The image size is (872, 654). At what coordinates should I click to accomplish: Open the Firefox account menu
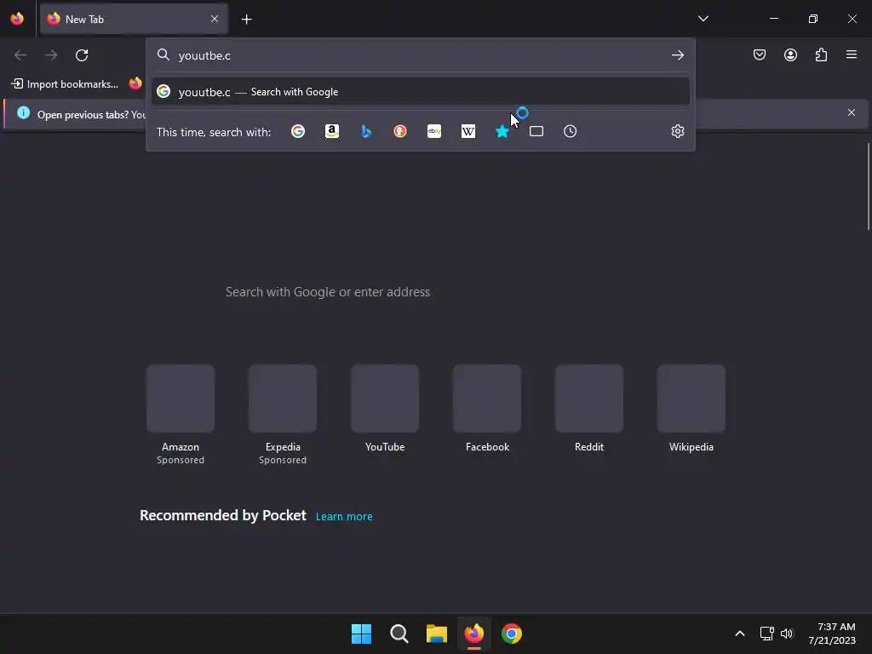pos(790,54)
